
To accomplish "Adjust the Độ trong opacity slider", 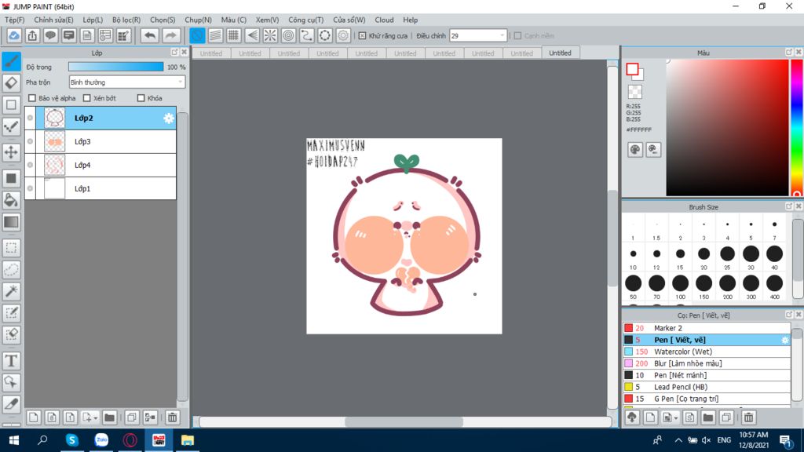I will point(116,67).
